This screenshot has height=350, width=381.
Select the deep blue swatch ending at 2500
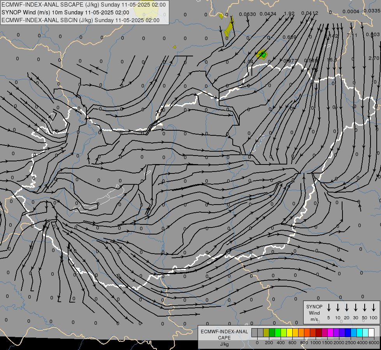[x=348, y=332]
